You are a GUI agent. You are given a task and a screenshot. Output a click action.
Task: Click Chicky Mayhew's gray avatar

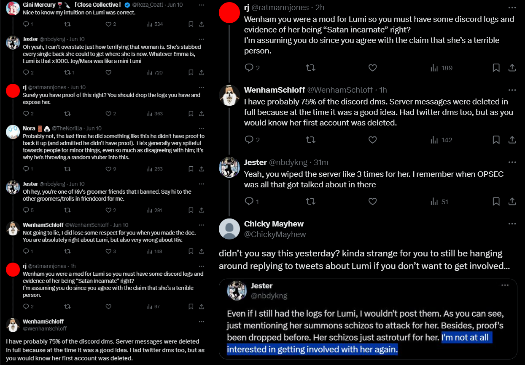(229, 229)
